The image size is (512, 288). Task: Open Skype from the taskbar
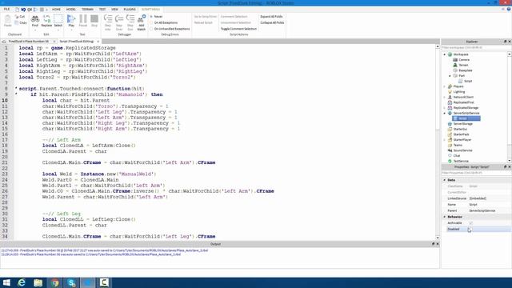click(x=71, y=282)
